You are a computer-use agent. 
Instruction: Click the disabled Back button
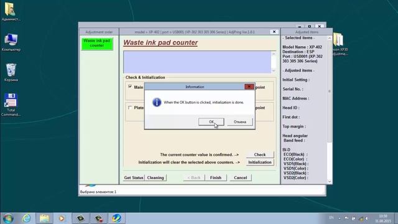tap(194, 177)
